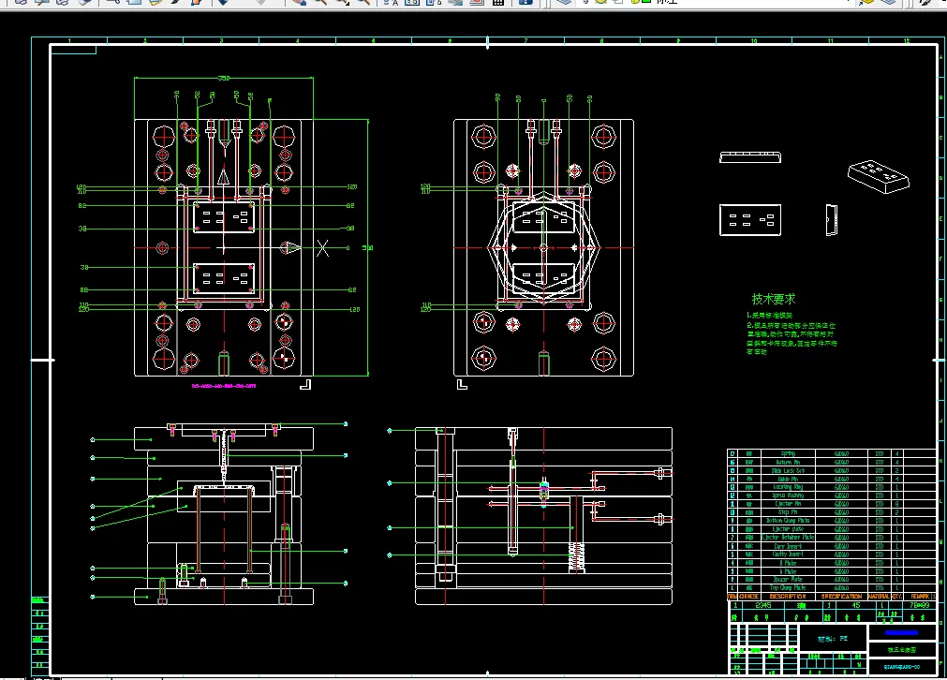Click the 2345 value in title block
This screenshot has width=947, height=680.
(762, 605)
